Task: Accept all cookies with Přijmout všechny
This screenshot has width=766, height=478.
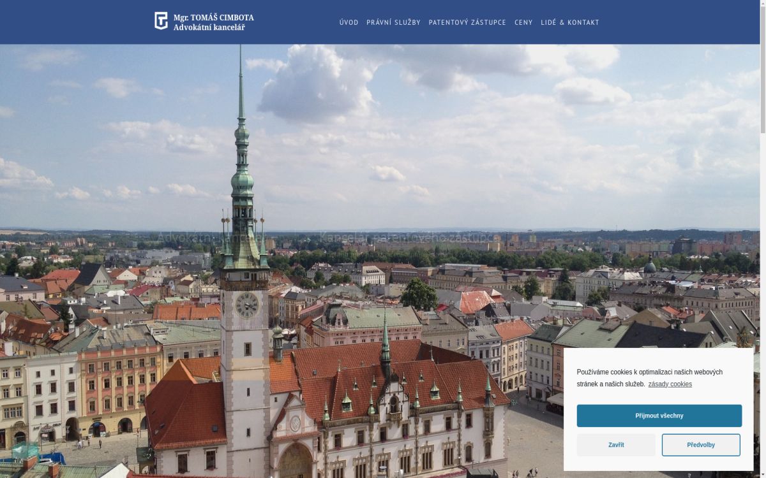Action: pyautogui.click(x=659, y=416)
